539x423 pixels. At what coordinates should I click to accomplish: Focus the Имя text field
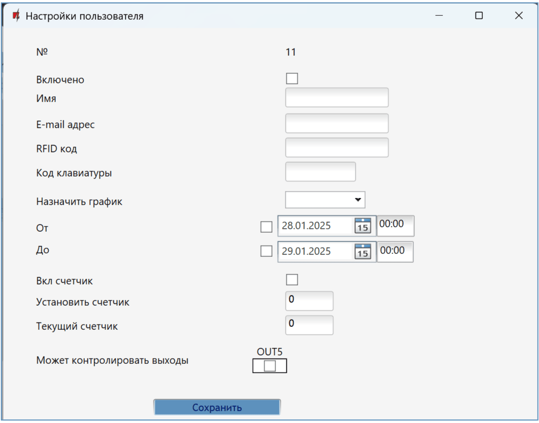click(x=337, y=98)
